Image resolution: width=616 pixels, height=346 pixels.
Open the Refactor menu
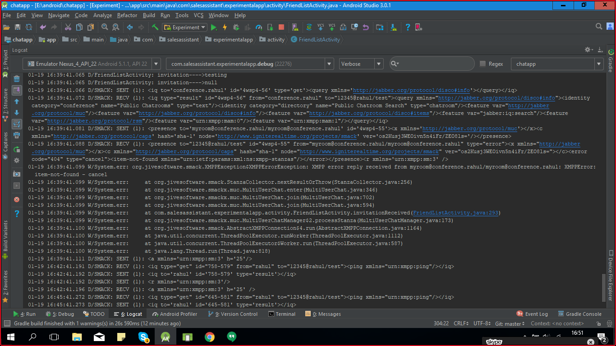click(x=127, y=15)
